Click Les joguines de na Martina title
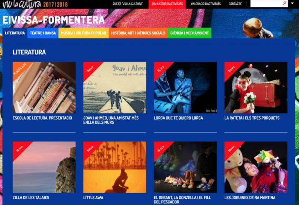 click(x=250, y=198)
